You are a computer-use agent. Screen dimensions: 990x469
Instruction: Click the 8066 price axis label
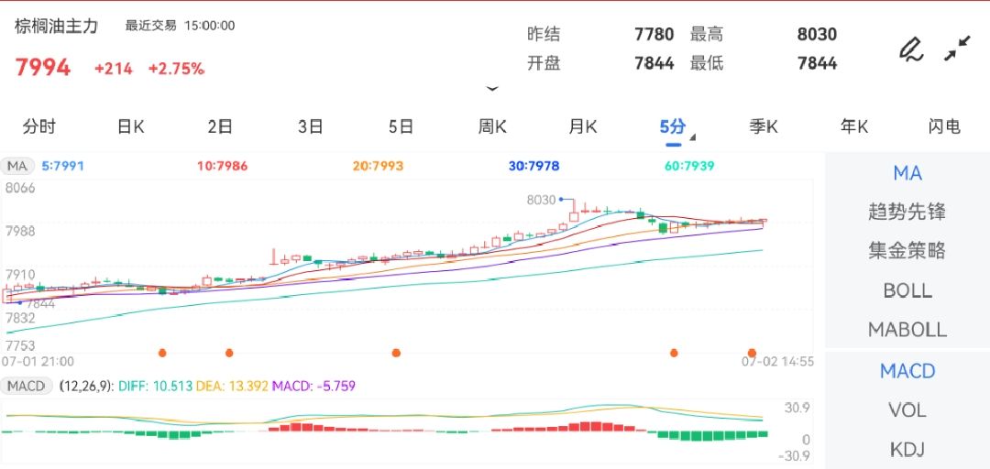[20, 188]
